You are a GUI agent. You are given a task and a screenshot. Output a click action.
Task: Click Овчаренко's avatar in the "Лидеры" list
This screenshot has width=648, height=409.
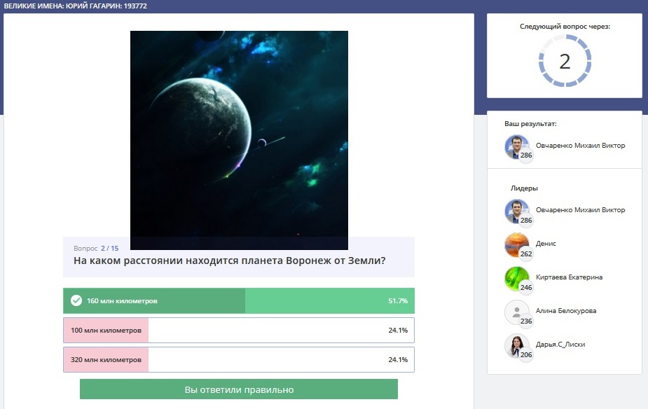[516, 211]
